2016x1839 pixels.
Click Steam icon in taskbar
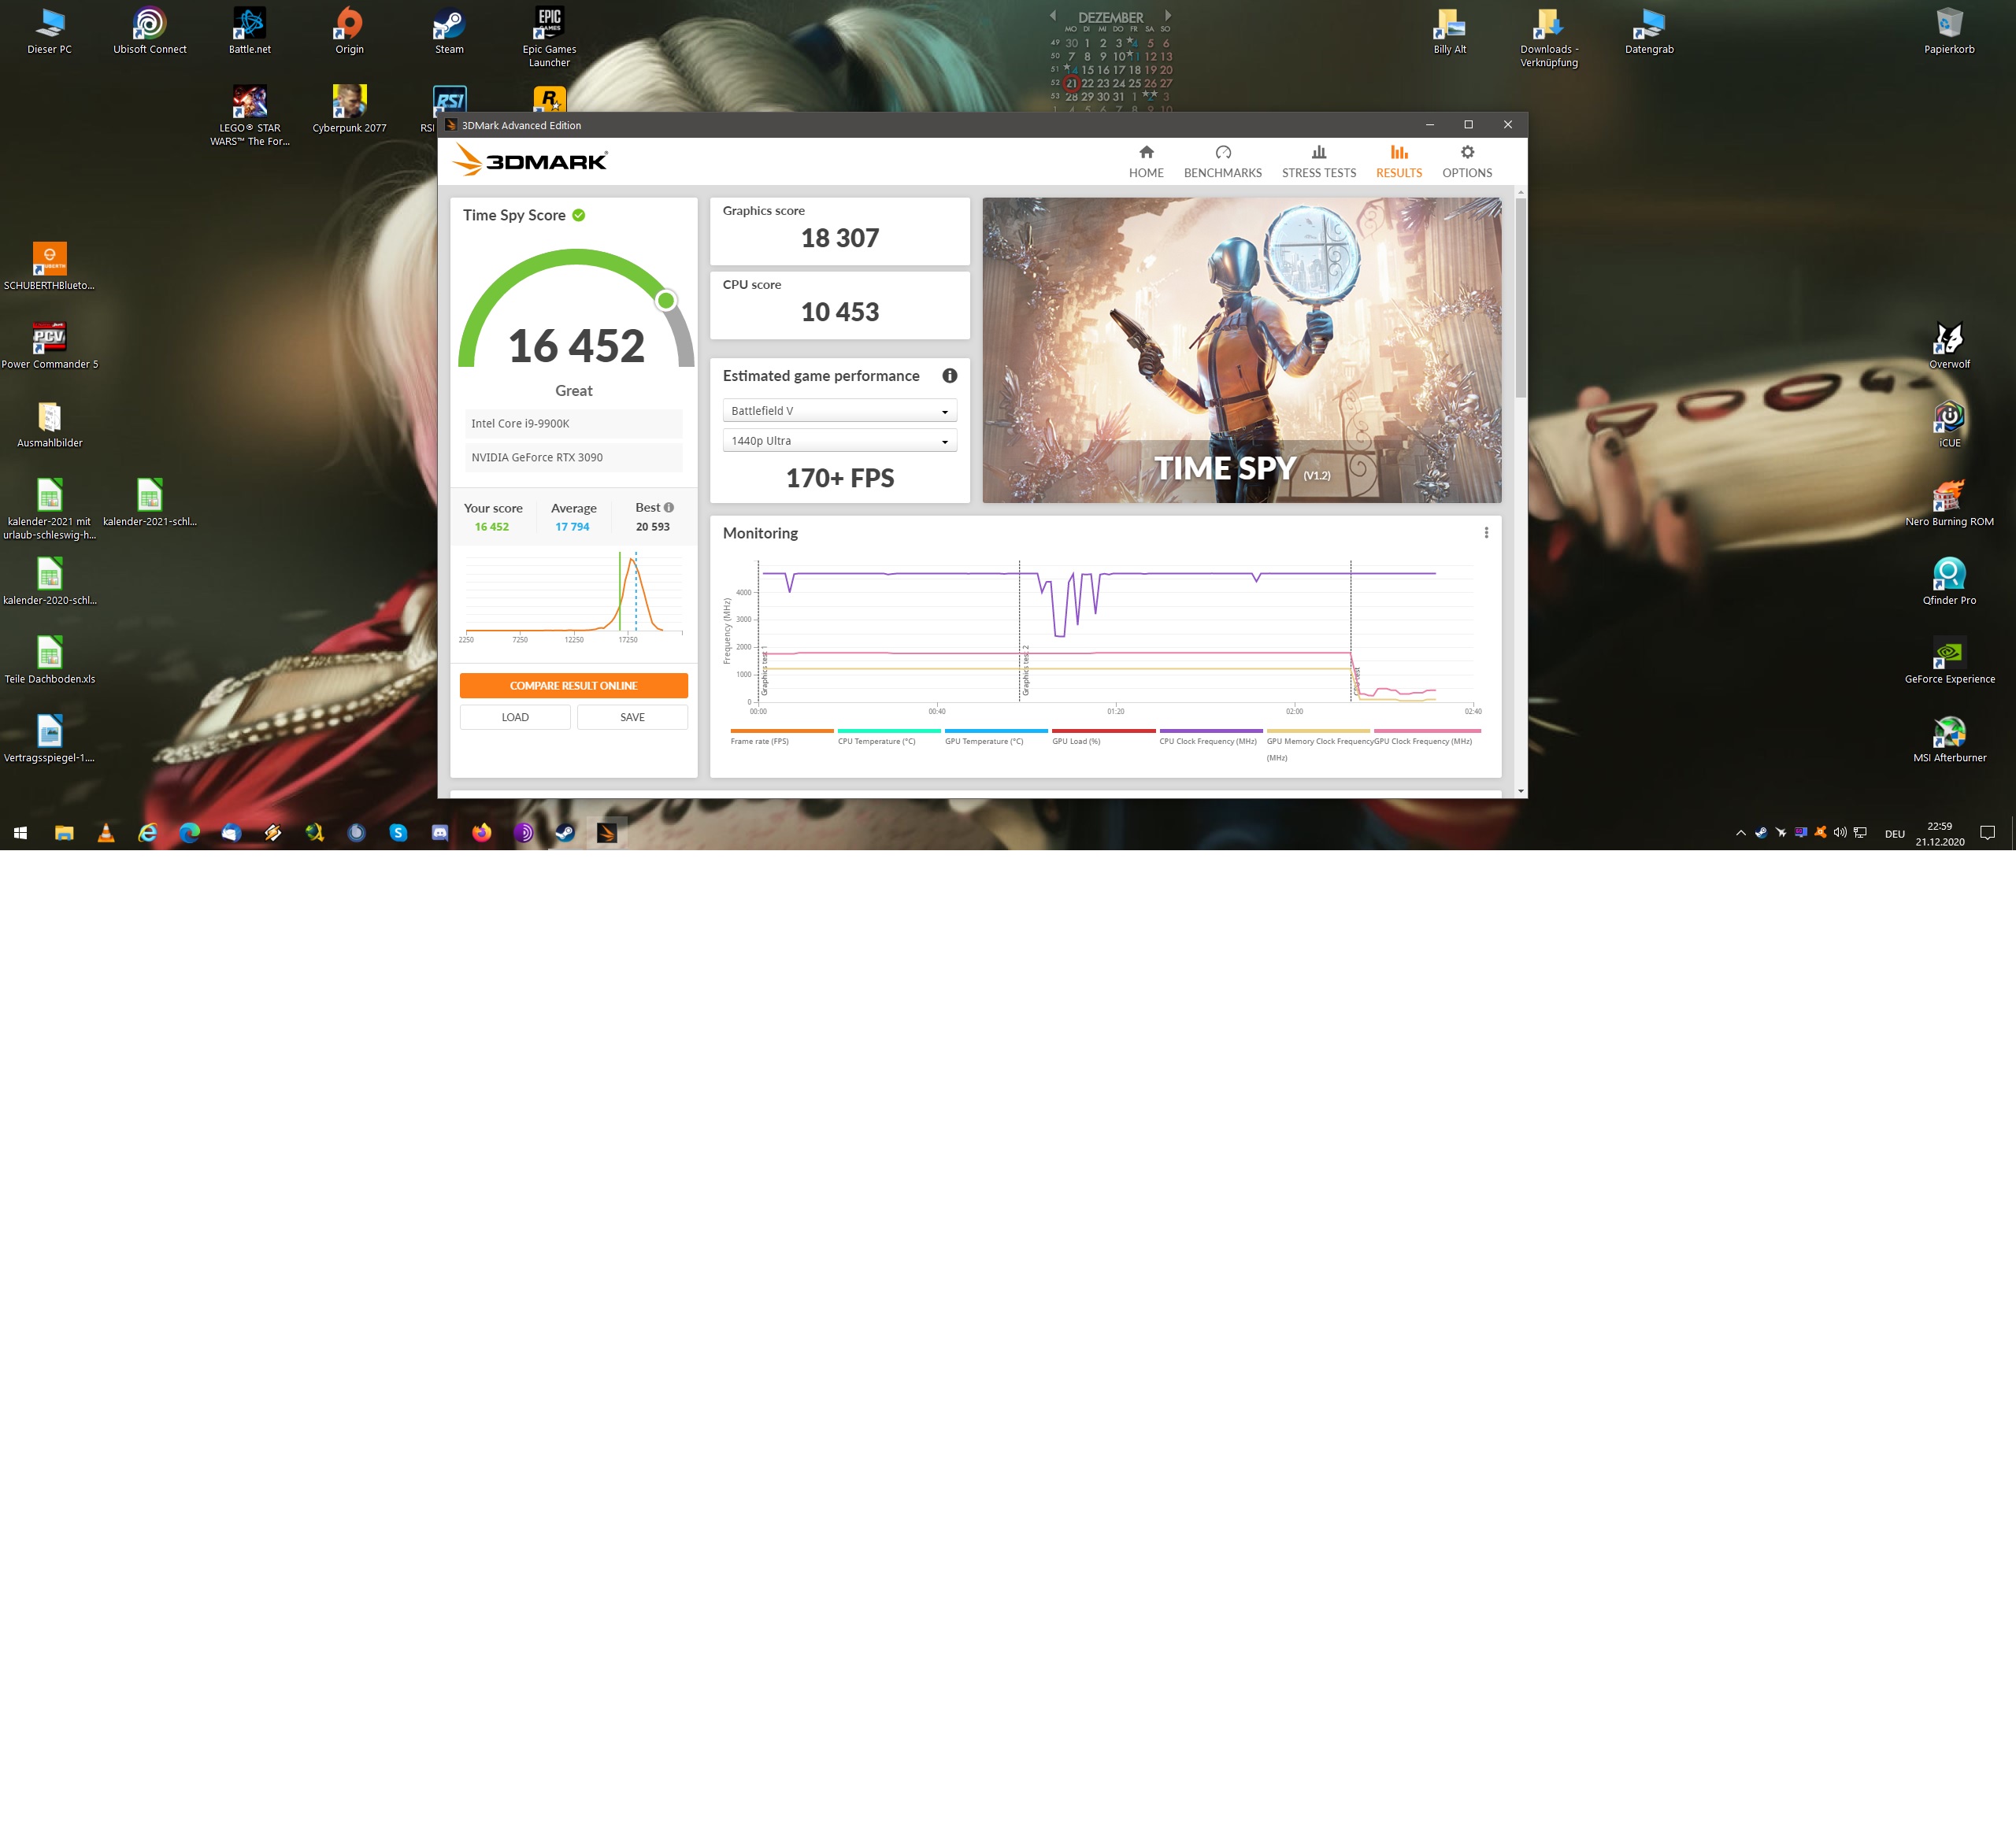pos(565,833)
